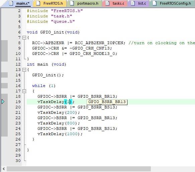195x172 pixels.
Task: Click the cyan current-line arrow marker
Action: coord(3,102)
